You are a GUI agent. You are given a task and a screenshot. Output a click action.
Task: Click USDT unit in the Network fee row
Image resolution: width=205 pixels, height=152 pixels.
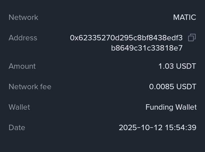(x=186, y=87)
